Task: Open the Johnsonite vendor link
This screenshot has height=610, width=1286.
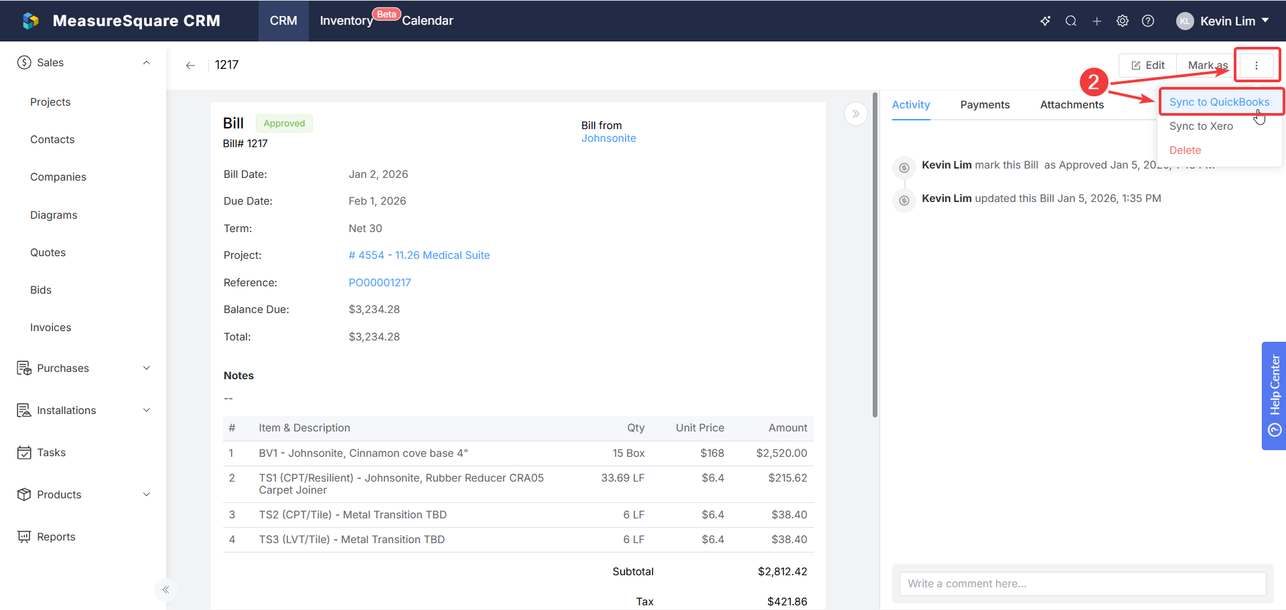Action: click(608, 138)
